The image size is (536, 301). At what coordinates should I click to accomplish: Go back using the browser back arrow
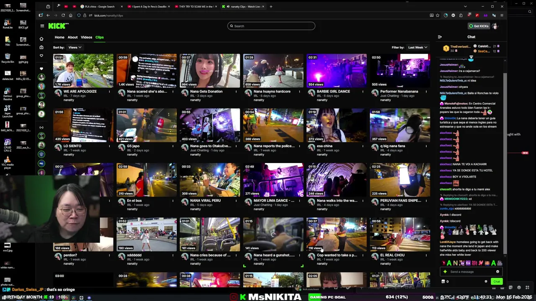(48, 15)
